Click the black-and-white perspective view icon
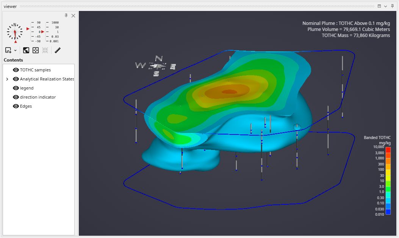This screenshot has width=399, height=238. [x=26, y=50]
